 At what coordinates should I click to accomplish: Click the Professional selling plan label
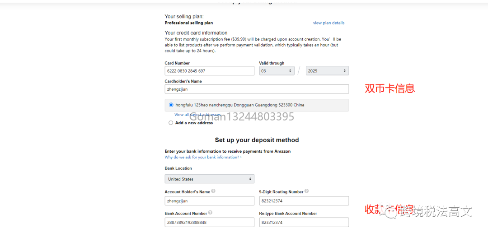coord(189,23)
